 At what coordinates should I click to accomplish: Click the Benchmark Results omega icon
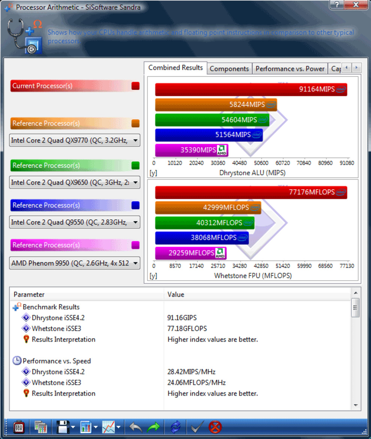(17, 306)
